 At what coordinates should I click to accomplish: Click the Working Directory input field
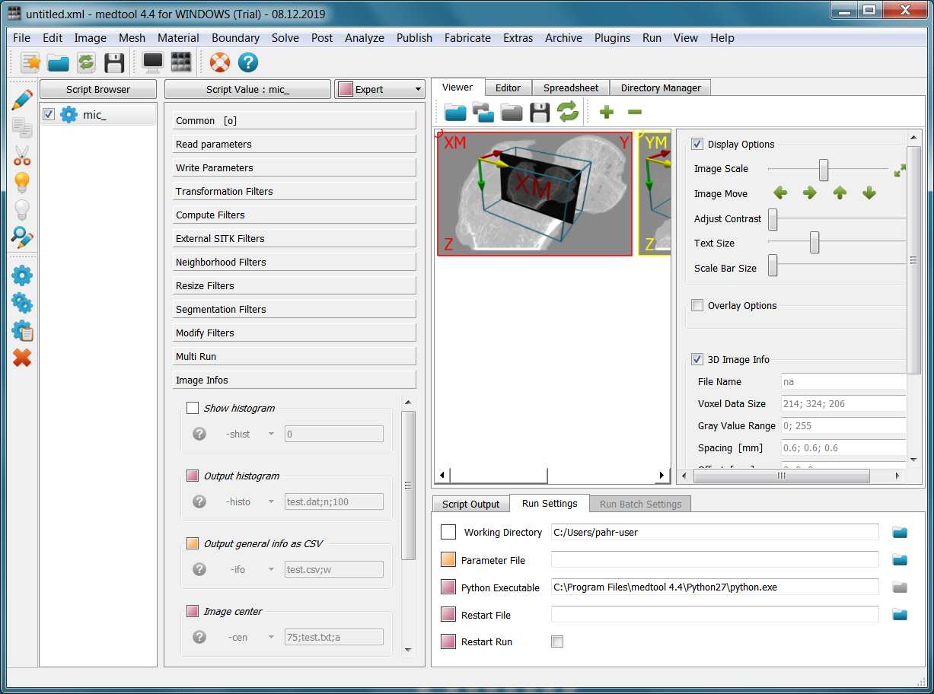tap(715, 533)
